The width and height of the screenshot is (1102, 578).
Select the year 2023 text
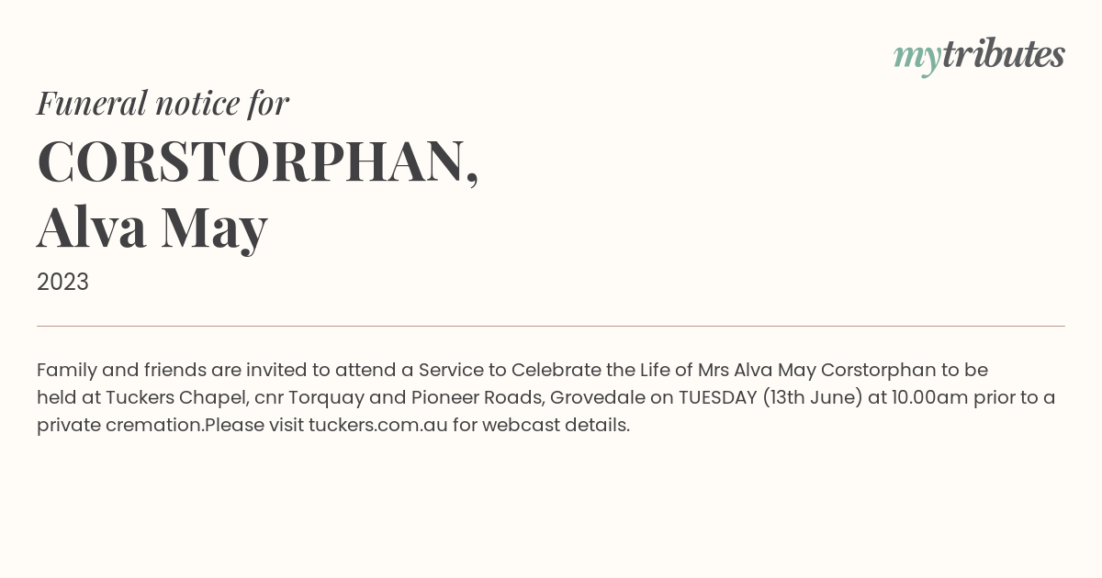(x=62, y=282)
